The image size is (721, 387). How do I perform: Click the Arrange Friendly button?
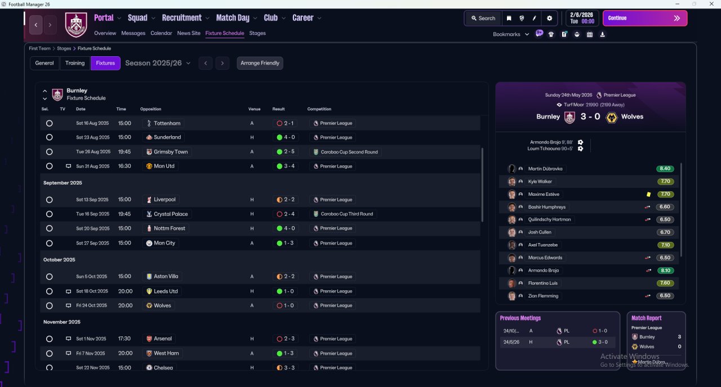[x=260, y=63]
